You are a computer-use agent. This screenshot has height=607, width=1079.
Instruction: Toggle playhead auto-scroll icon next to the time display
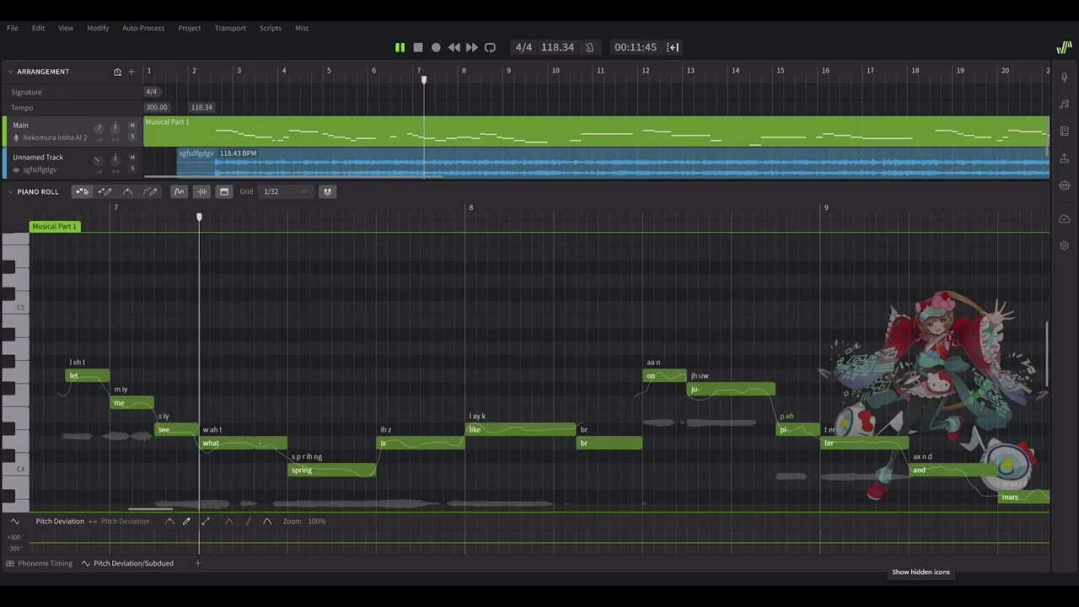tap(673, 47)
